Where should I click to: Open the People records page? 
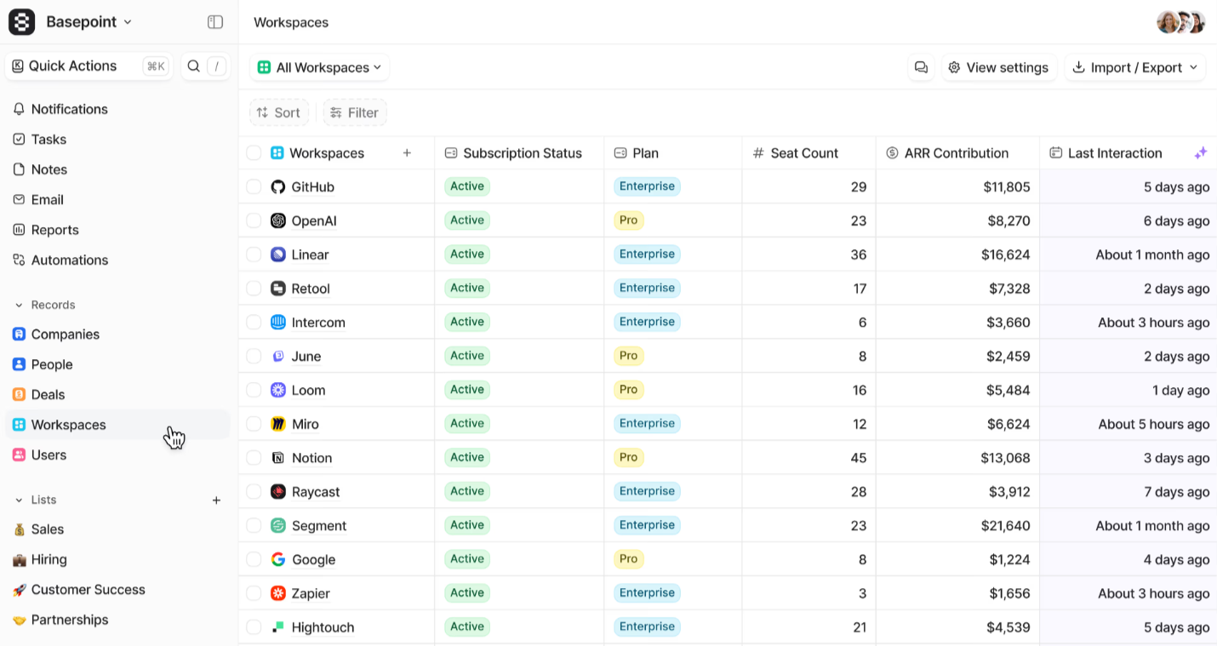(x=117, y=364)
